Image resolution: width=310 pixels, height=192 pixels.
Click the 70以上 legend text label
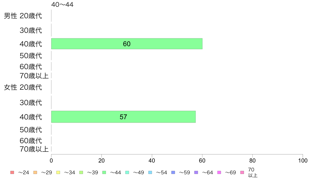pos(253,172)
